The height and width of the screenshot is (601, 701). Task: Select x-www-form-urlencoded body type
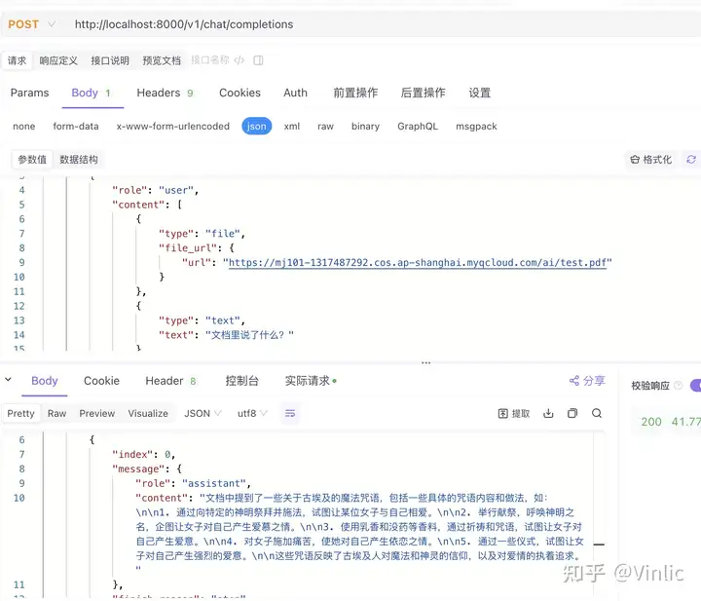173,126
